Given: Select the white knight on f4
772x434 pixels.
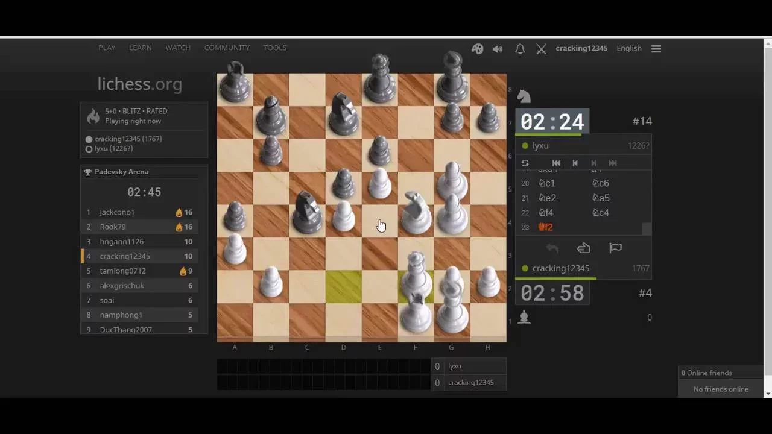Looking at the screenshot, I should (x=416, y=213).
